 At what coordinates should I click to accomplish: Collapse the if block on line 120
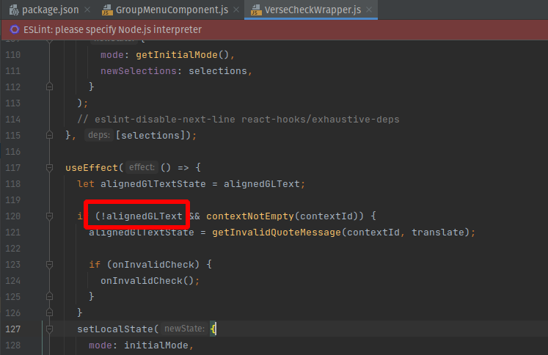(x=49, y=216)
